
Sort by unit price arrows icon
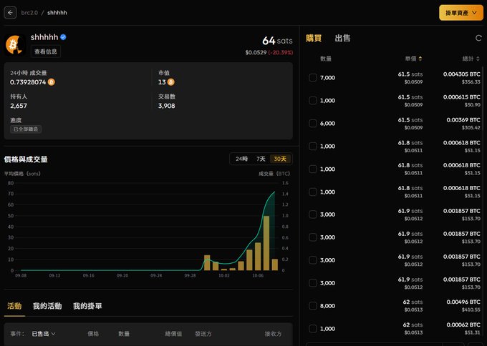click(x=420, y=59)
